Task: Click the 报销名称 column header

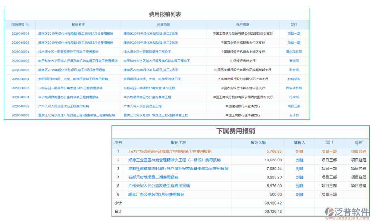Action: pyautogui.click(x=78, y=25)
